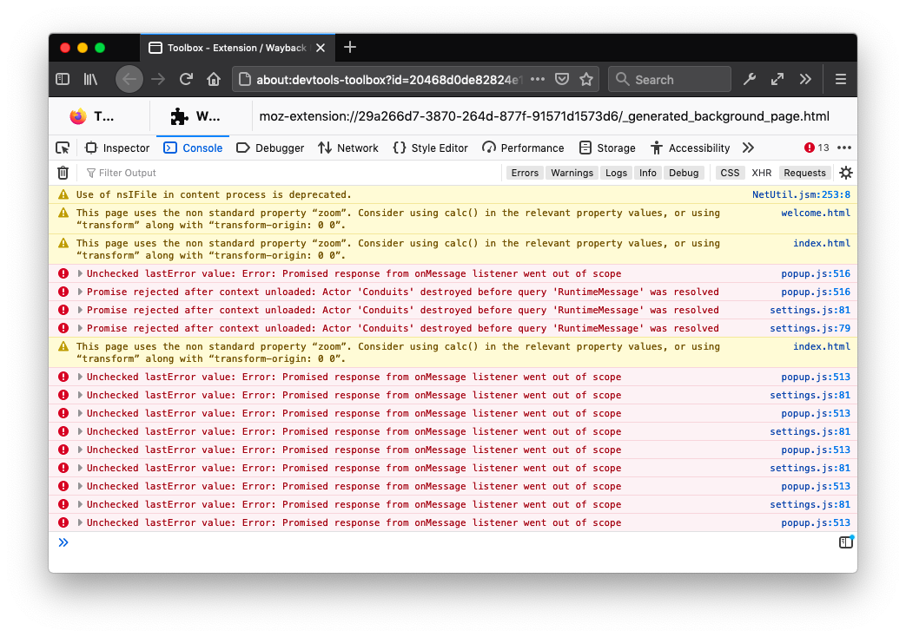Close the Toolbox Extension tab
Image resolution: width=906 pixels, height=637 pixels.
(321, 48)
